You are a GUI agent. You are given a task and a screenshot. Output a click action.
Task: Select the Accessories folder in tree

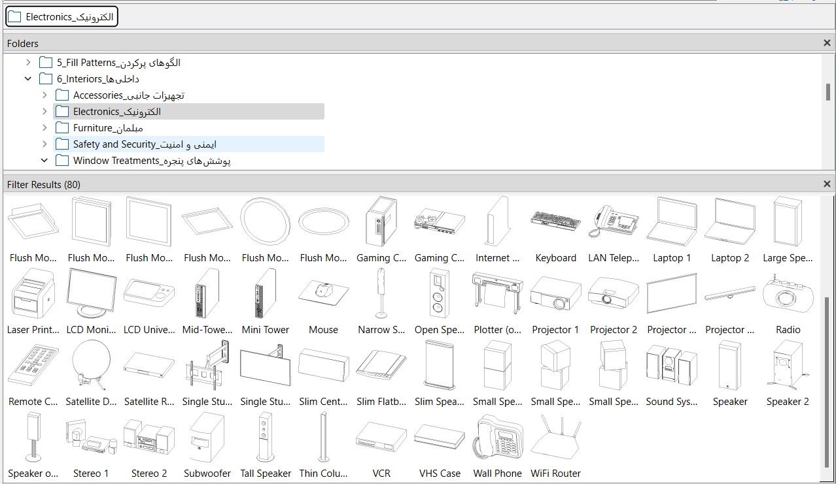tap(128, 95)
